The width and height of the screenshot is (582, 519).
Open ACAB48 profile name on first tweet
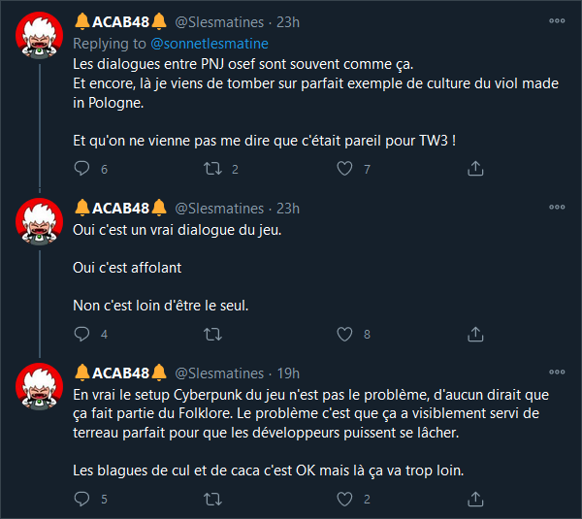(120, 22)
